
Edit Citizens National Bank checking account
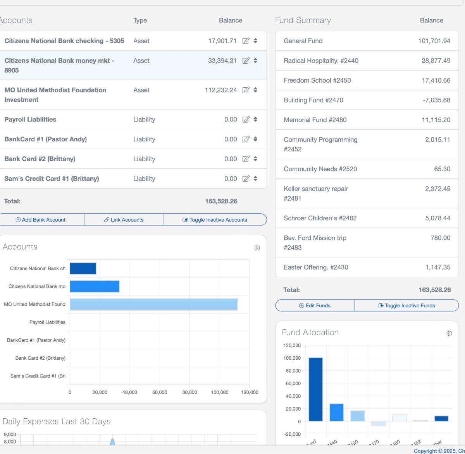[x=246, y=41]
